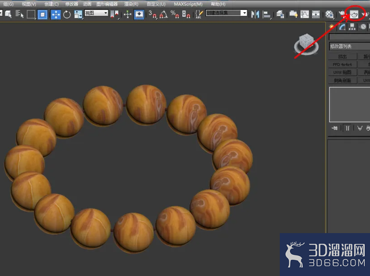Open the Layer Manager icon
The image size is (370, 276).
[x=280, y=14]
